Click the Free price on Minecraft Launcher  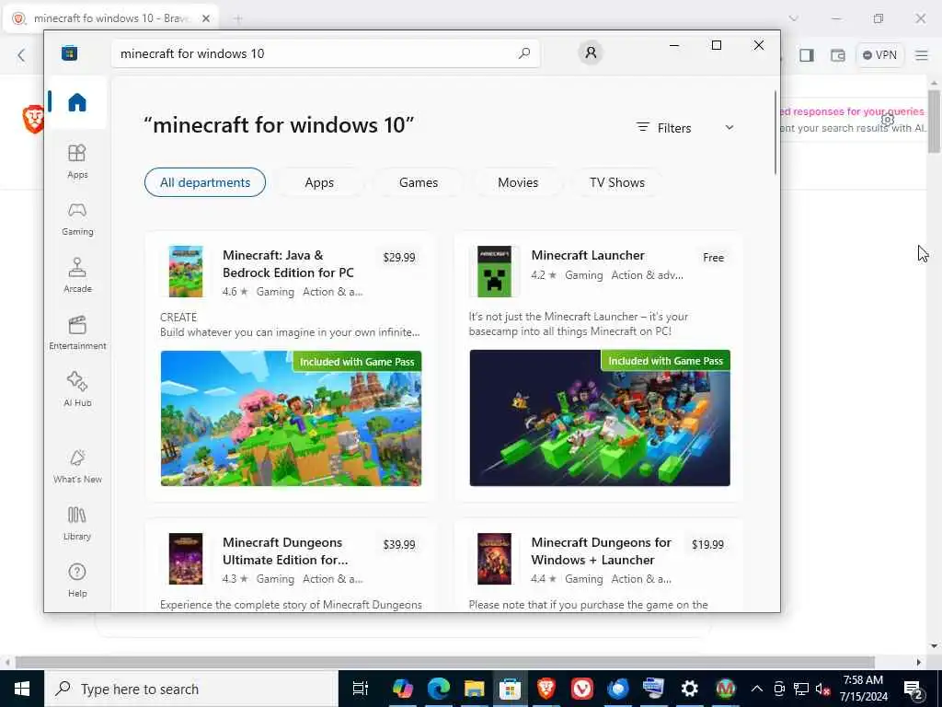pyautogui.click(x=713, y=258)
